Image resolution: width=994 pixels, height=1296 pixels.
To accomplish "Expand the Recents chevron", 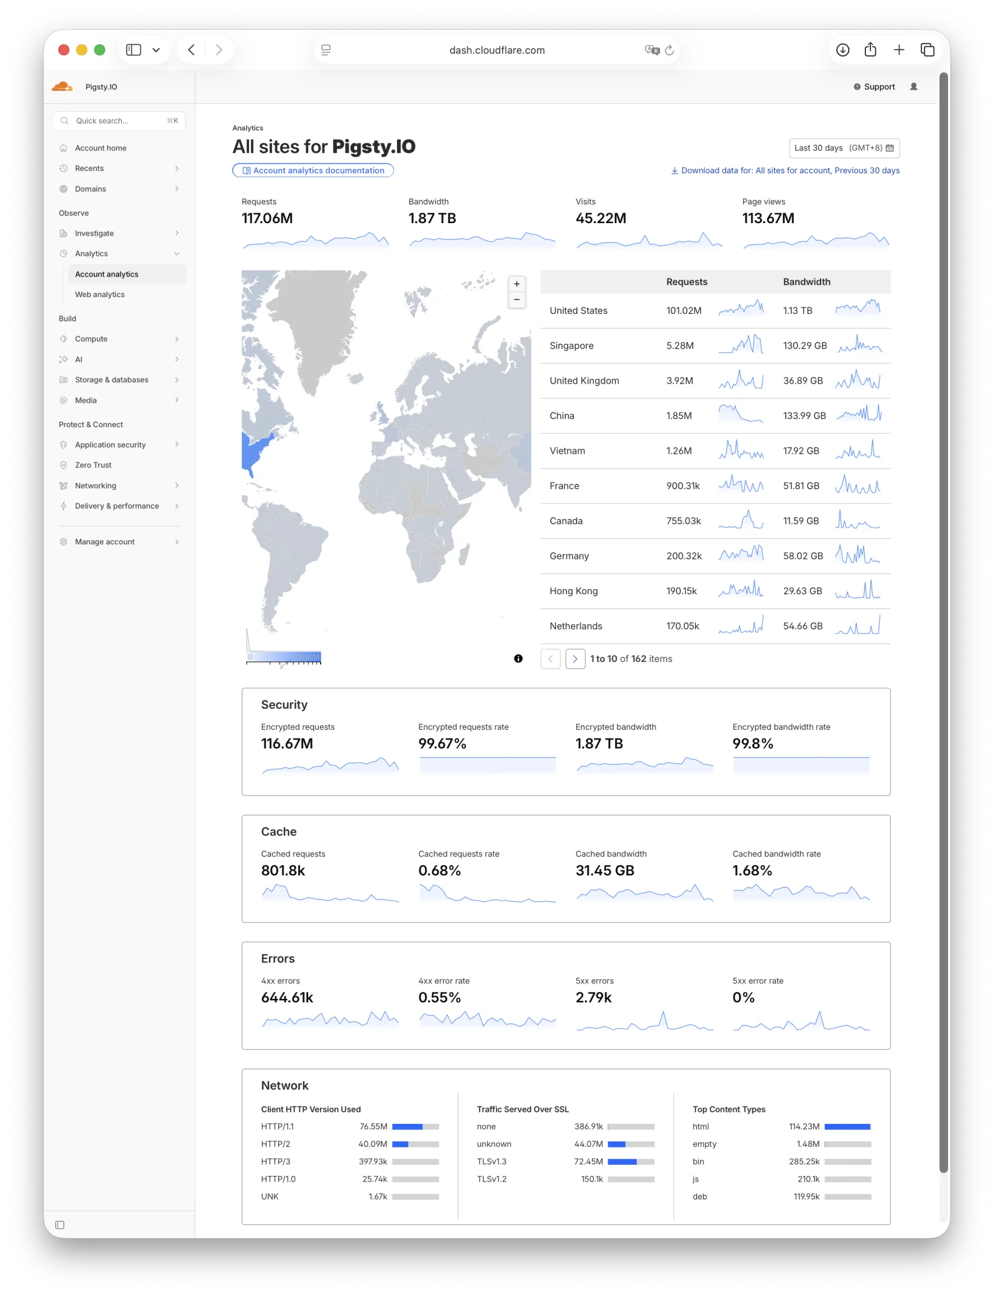I will [177, 168].
